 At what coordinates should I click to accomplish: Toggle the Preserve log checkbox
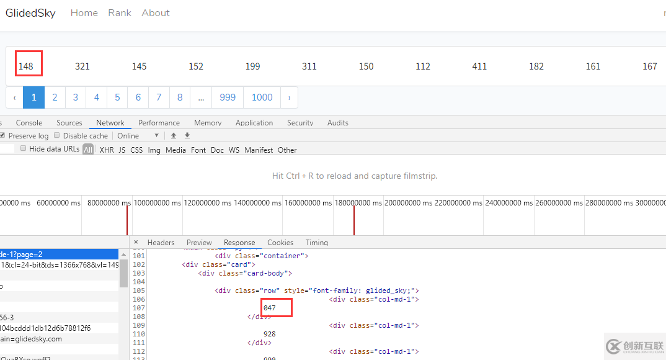(2, 135)
